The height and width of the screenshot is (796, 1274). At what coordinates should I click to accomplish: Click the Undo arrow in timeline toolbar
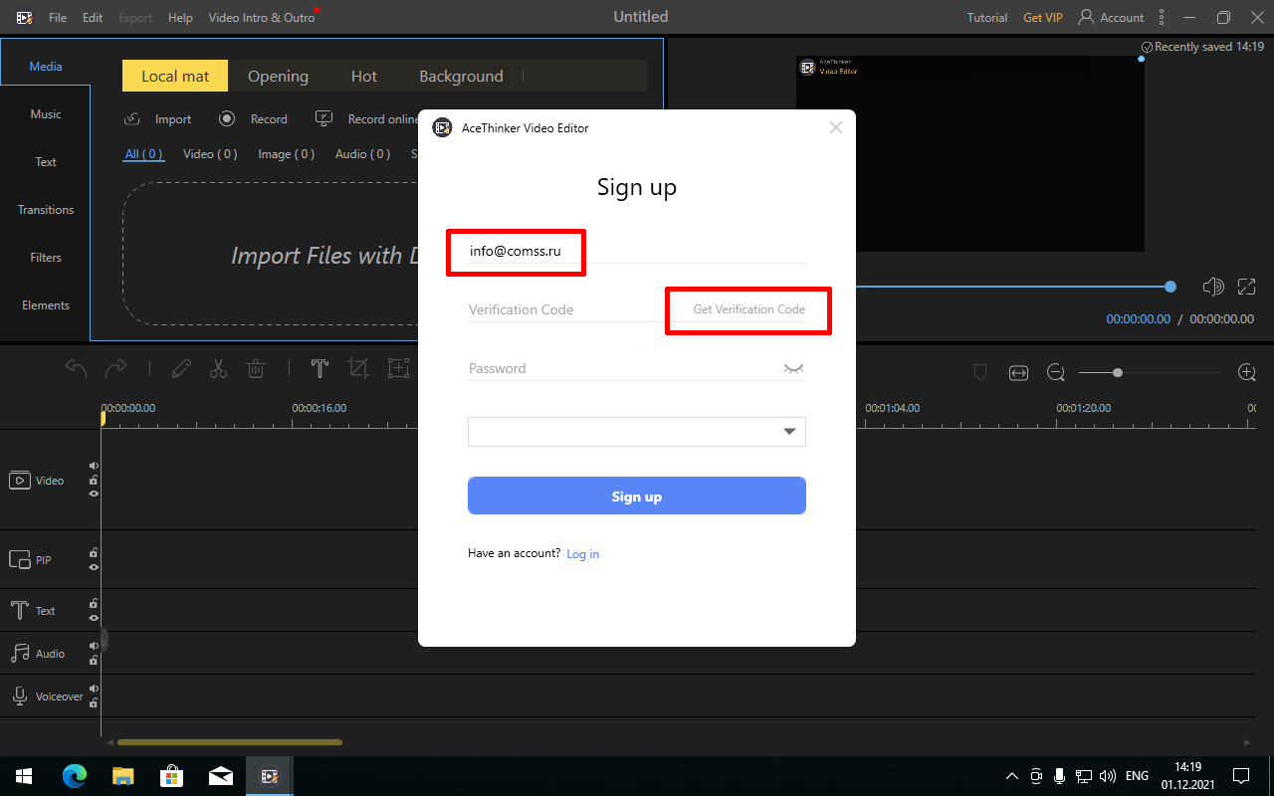(x=77, y=369)
